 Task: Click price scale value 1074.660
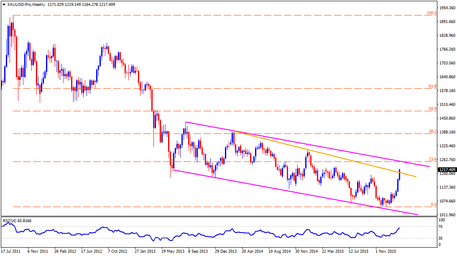pos(447,201)
